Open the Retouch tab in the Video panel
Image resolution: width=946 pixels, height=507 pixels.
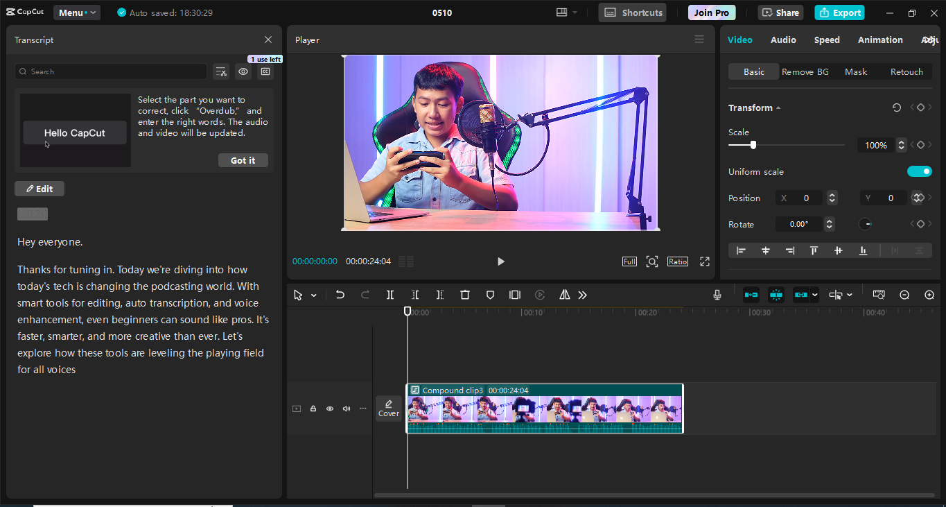click(906, 71)
